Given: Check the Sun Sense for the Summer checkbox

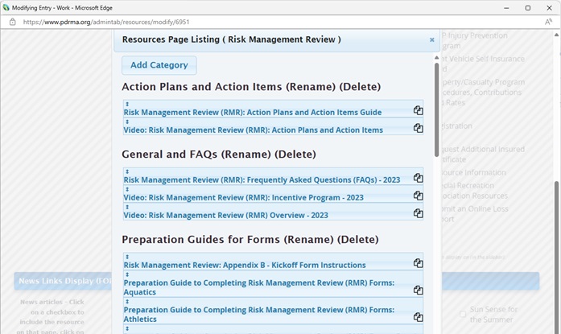Looking at the screenshot, I should 463,313.
